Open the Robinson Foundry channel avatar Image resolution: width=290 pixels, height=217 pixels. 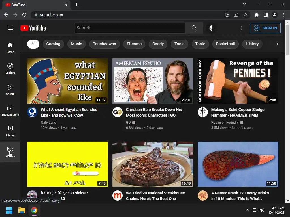[x=203, y=112]
